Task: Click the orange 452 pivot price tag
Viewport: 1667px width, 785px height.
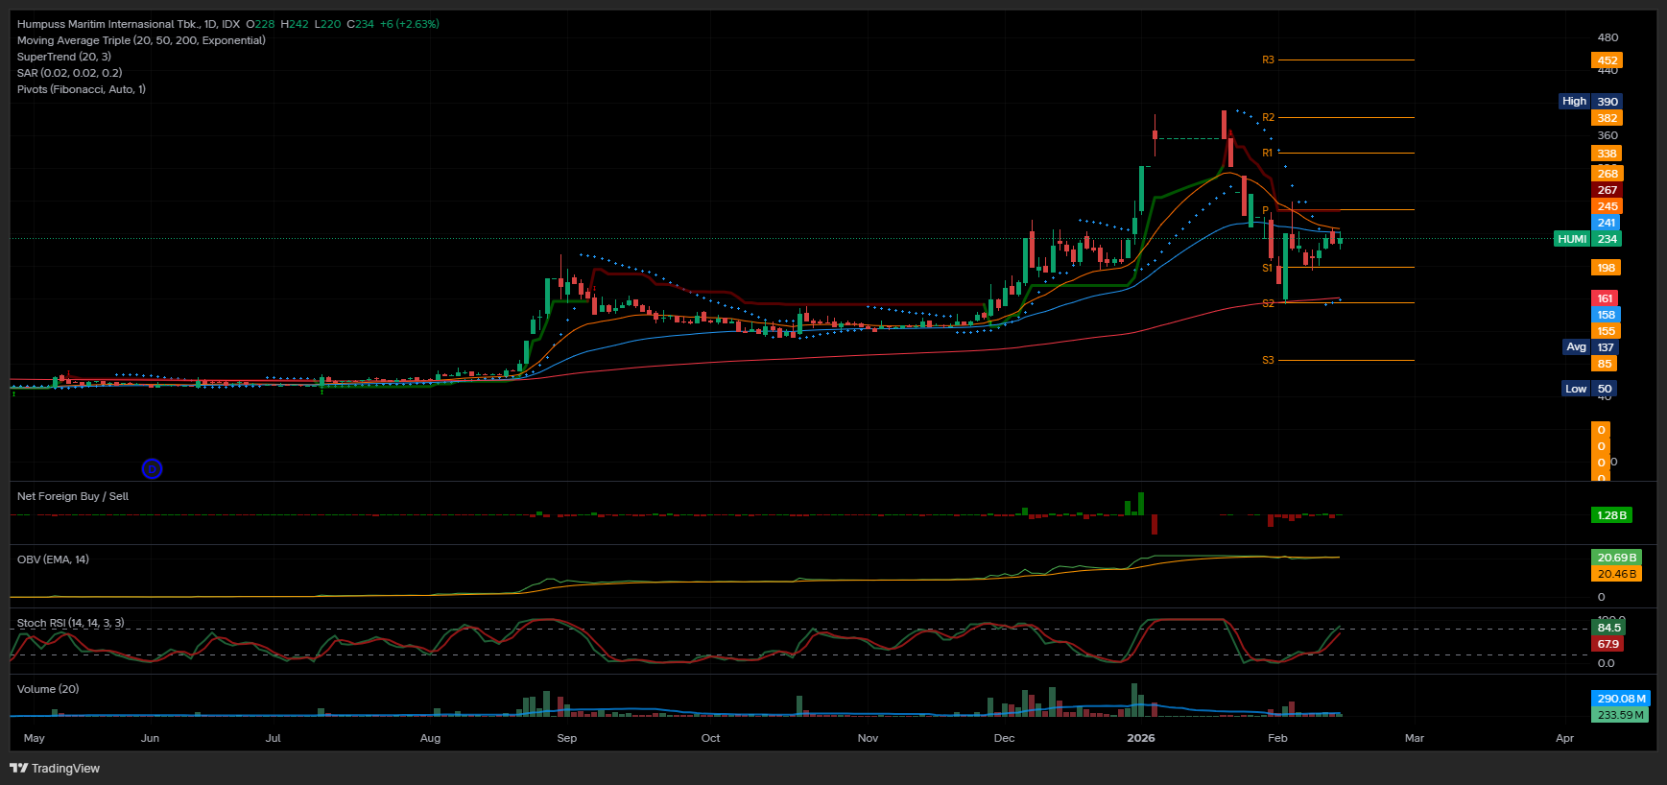Action: pyautogui.click(x=1607, y=60)
